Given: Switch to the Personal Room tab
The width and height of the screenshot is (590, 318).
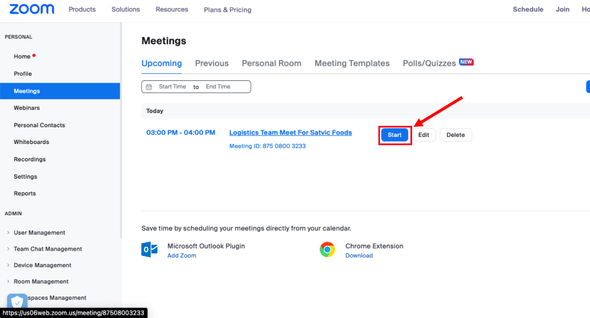Looking at the screenshot, I should click(271, 64).
